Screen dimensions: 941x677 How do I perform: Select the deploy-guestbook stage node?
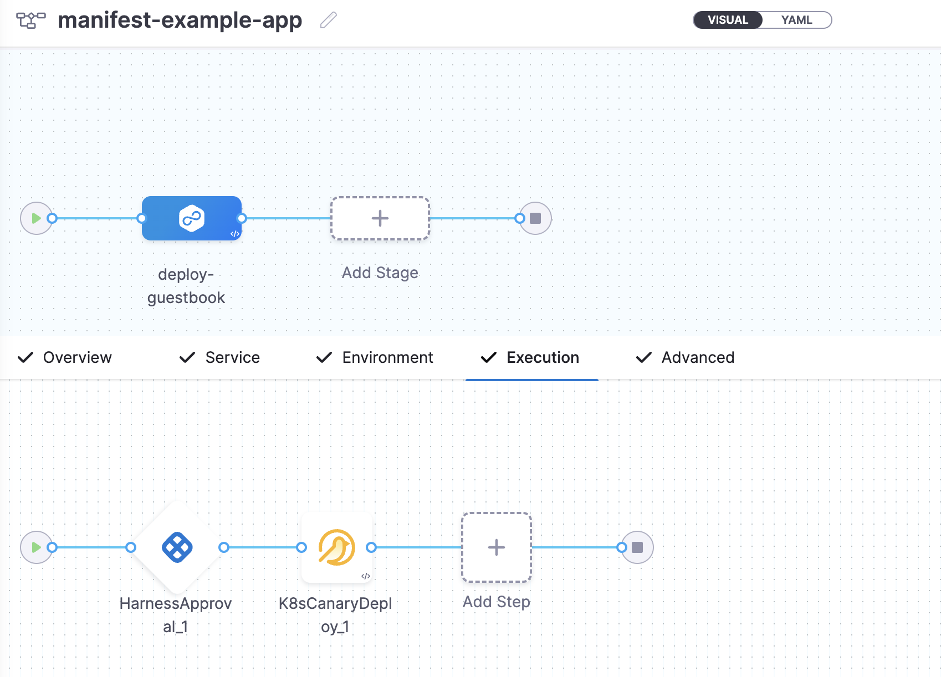point(191,218)
